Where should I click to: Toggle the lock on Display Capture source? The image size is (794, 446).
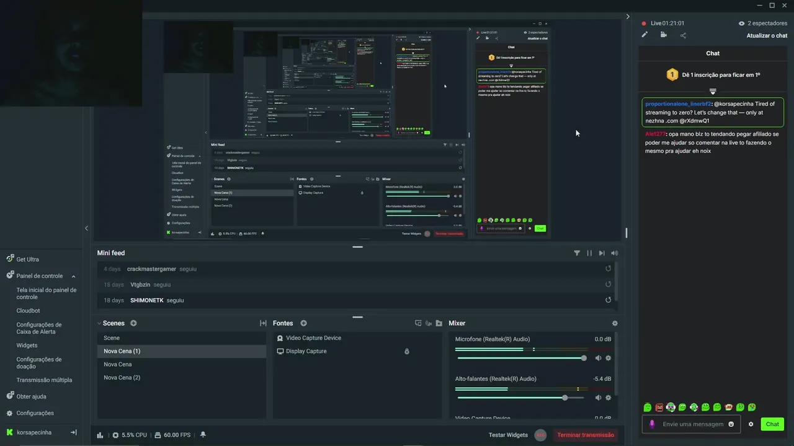tap(407, 351)
